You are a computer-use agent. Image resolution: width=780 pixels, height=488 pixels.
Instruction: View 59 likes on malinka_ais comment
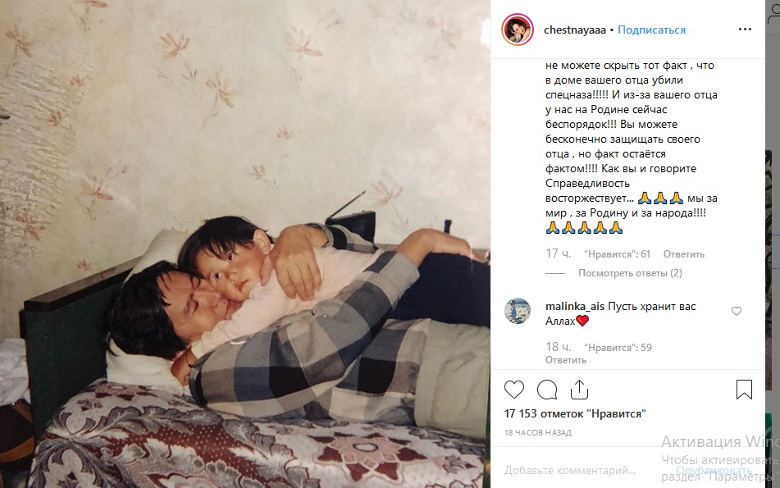tap(618, 348)
